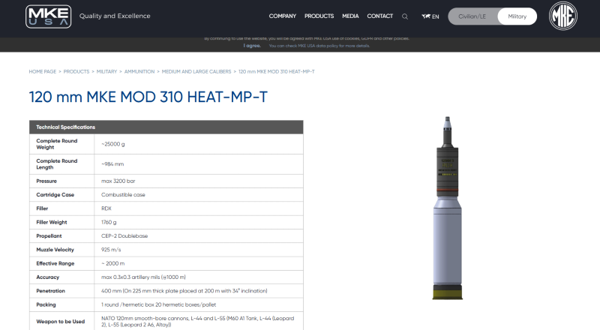
Task: Select the ~984 mm length value
Action: click(112, 163)
